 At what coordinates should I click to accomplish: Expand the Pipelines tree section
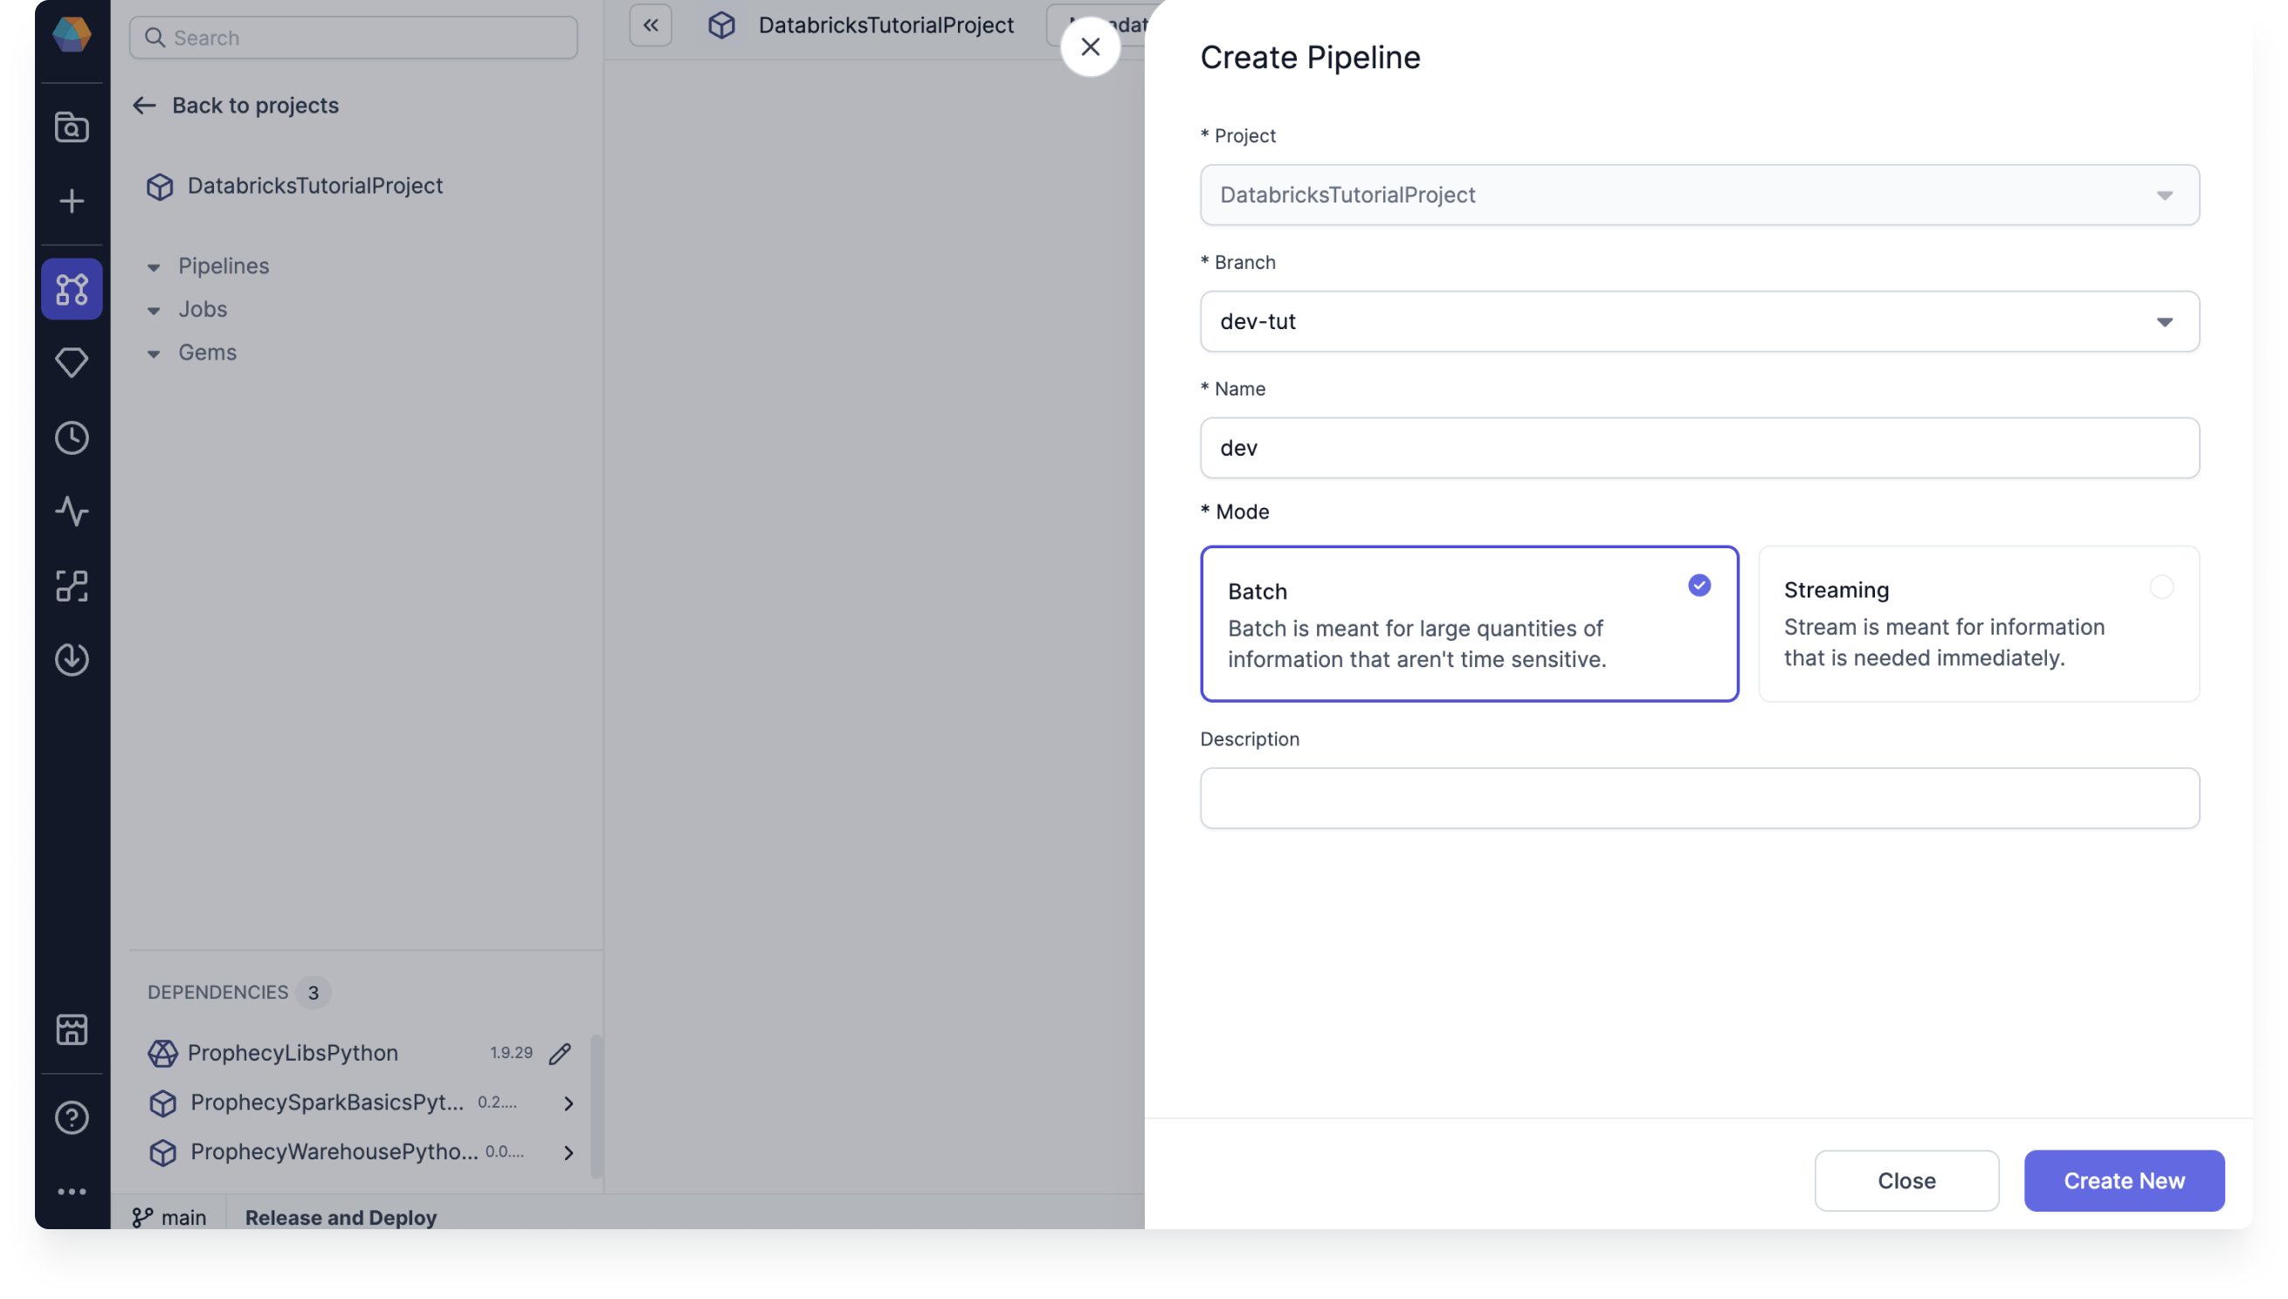click(x=154, y=267)
